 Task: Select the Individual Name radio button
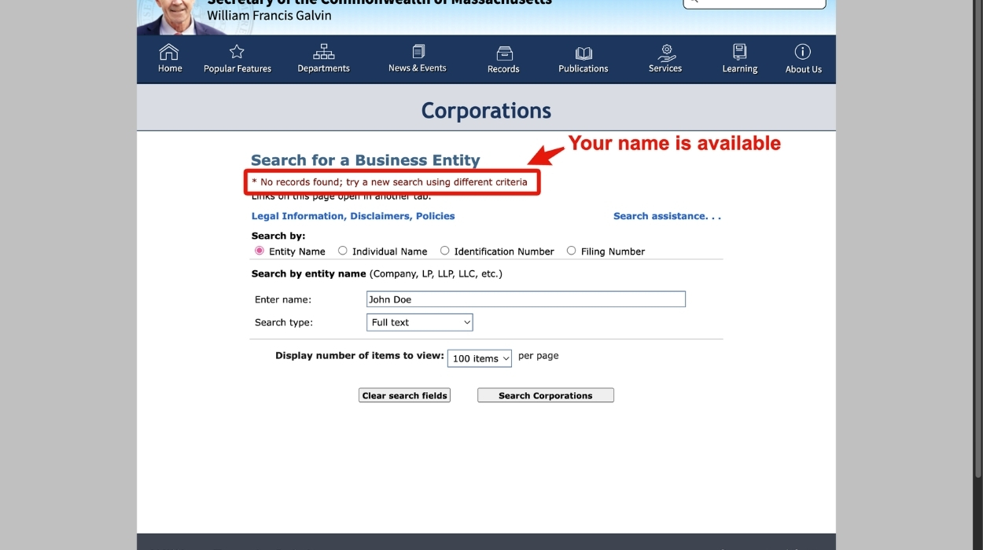tap(343, 251)
